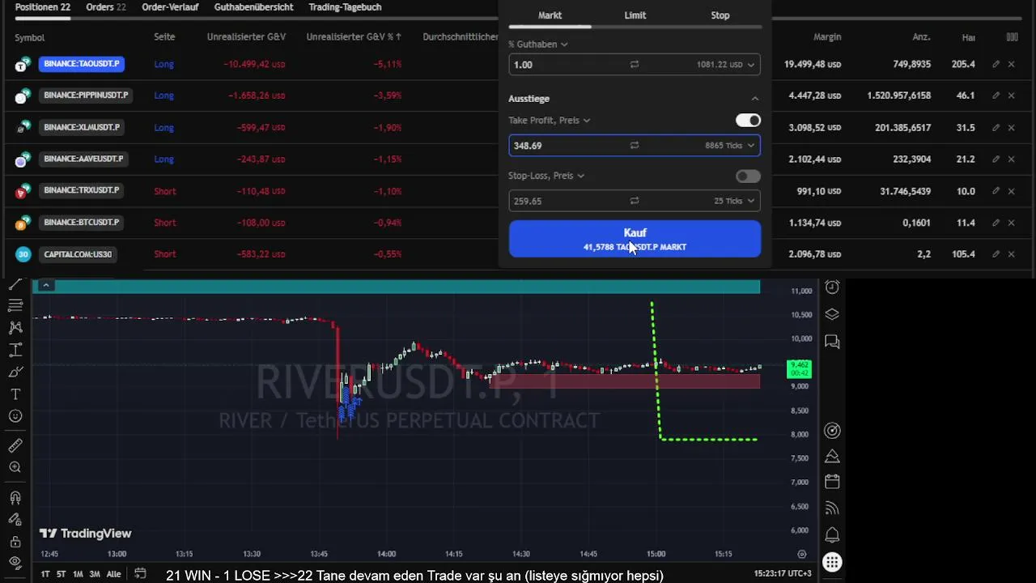
Task: Select the Text annotation tool
Action: (x=15, y=394)
